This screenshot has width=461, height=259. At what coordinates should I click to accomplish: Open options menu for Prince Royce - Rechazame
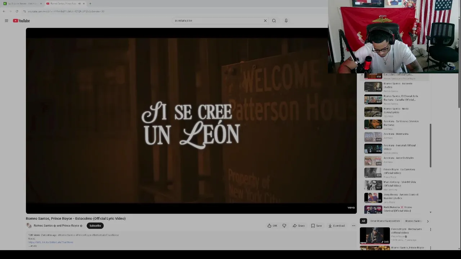[x=430, y=230]
